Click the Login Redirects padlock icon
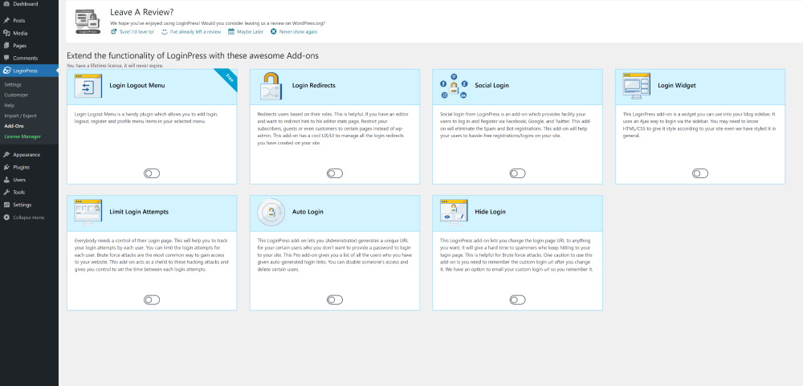Image resolution: width=803 pixels, height=386 pixels. click(x=271, y=87)
